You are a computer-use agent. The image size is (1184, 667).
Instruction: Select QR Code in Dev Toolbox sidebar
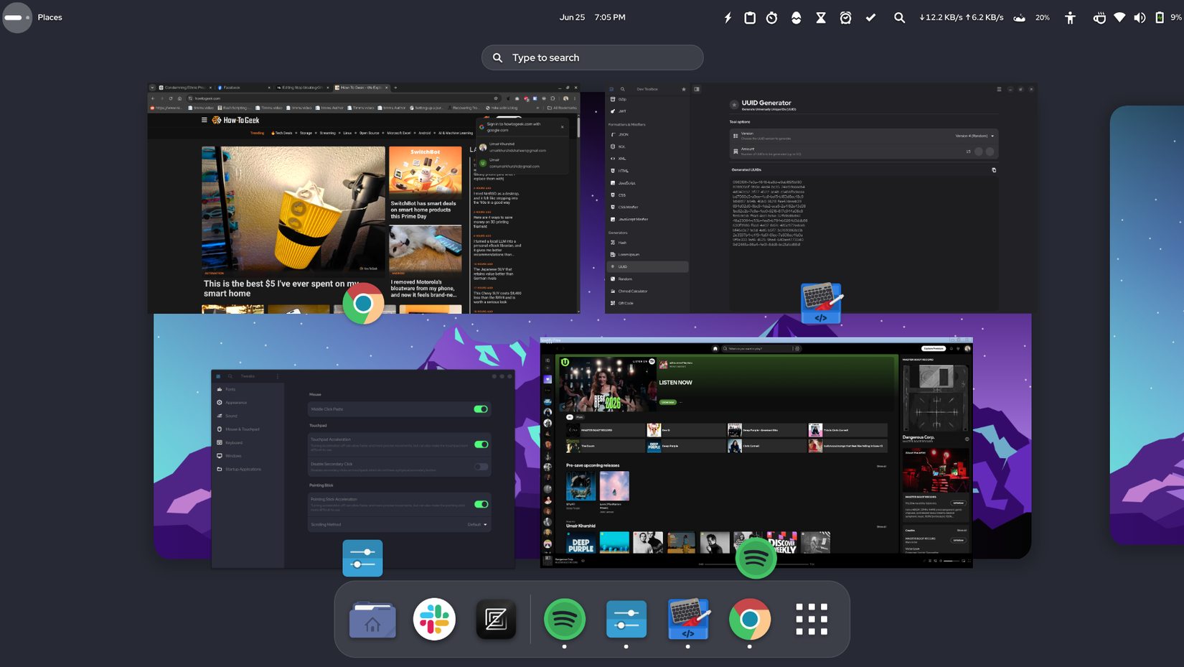point(648,303)
